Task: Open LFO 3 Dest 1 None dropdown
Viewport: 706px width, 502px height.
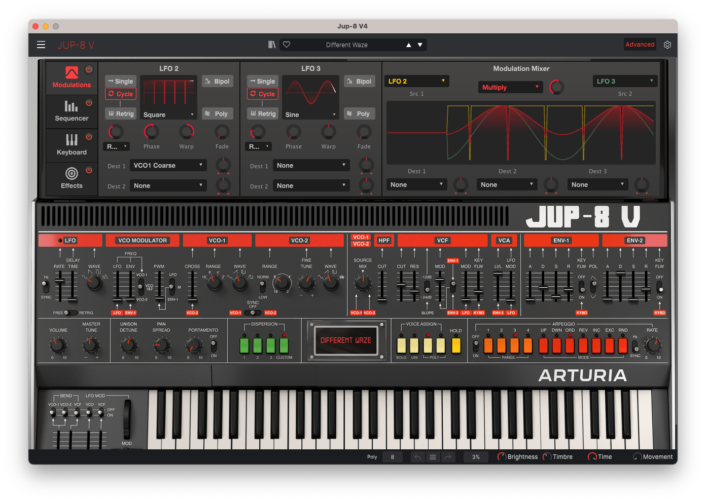Action: tap(311, 165)
